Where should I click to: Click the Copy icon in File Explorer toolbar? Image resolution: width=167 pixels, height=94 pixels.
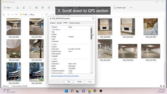(24, 8)
